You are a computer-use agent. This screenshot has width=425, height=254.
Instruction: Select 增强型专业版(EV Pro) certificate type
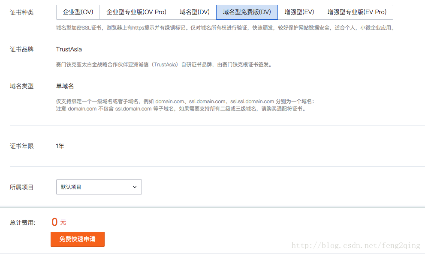357,12
